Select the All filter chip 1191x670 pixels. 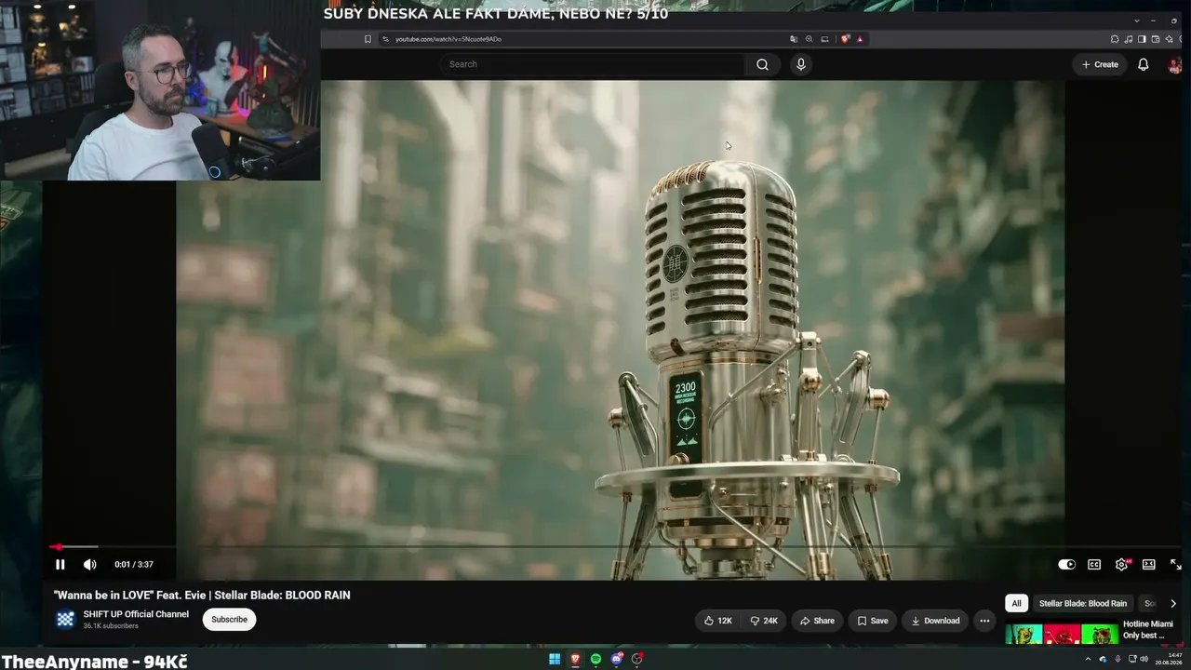1016,603
